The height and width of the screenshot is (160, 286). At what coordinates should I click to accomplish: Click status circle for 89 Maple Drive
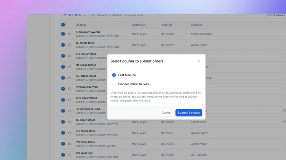pyautogui.click(x=69, y=45)
